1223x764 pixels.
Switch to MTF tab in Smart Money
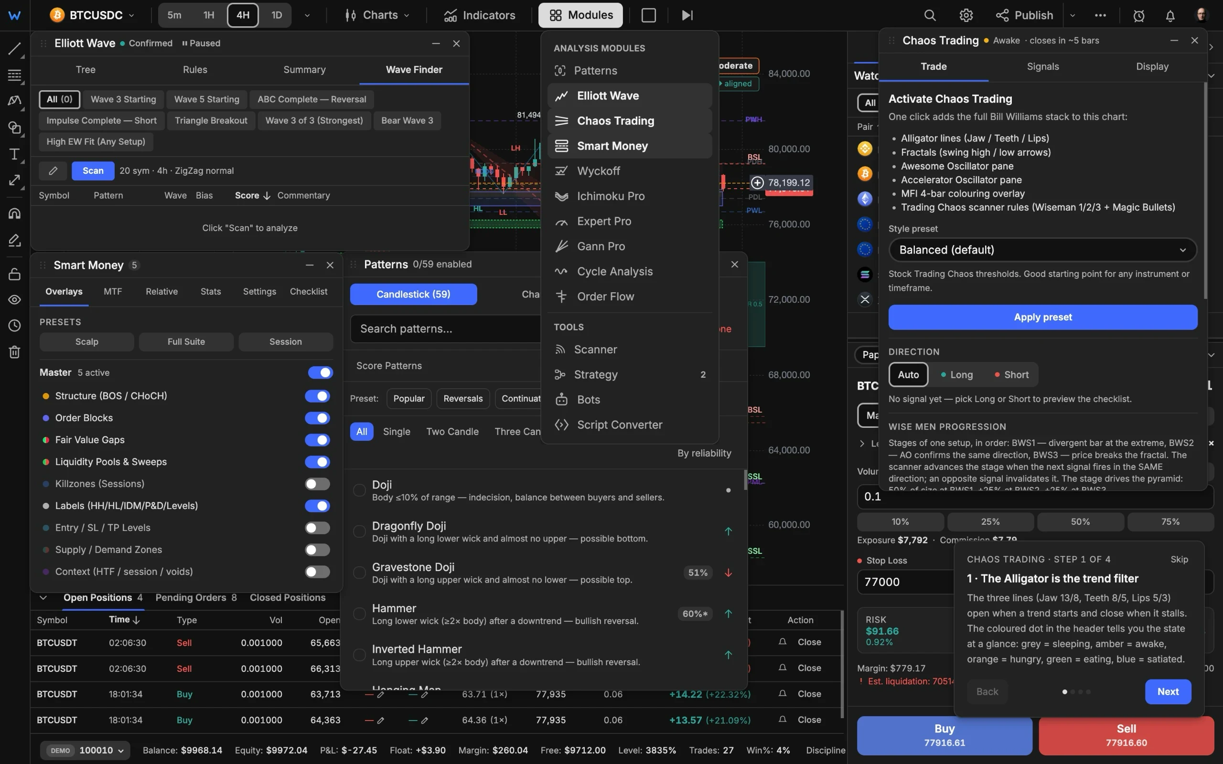113,292
